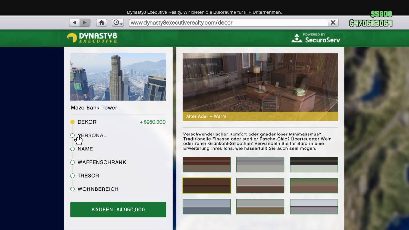Click KAUFEN: $4,950,000 button
The width and height of the screenshot is (409, 230).
click(118, 210)
